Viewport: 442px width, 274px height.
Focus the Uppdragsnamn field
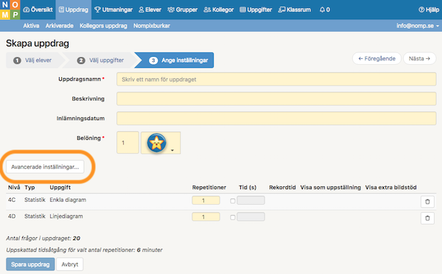point(276,80)
